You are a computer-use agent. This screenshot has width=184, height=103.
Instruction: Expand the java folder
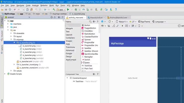(8, 27)
